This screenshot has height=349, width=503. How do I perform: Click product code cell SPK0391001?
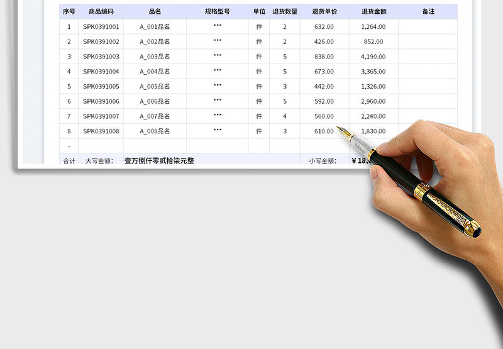(x=101, y=26)
